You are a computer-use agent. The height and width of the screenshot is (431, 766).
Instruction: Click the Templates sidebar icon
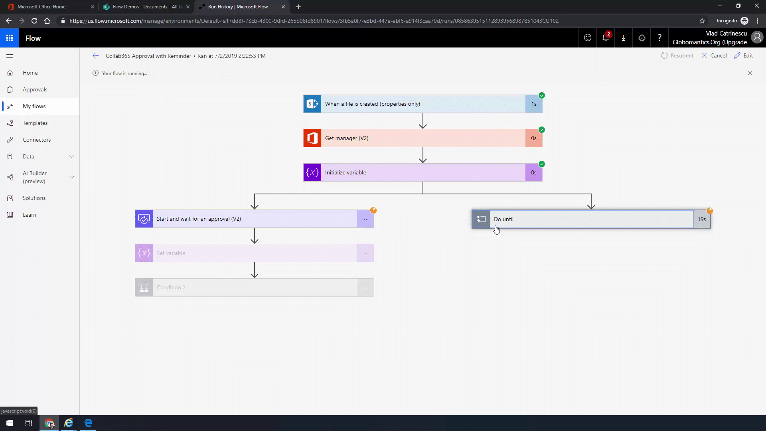point(10,123)
